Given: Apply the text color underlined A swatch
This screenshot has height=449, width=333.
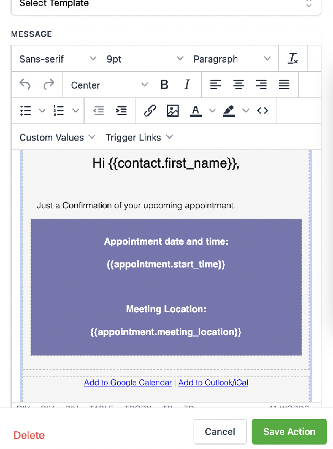Looking at the screenshot, I should pyautogui.click(x=196, y=111).
